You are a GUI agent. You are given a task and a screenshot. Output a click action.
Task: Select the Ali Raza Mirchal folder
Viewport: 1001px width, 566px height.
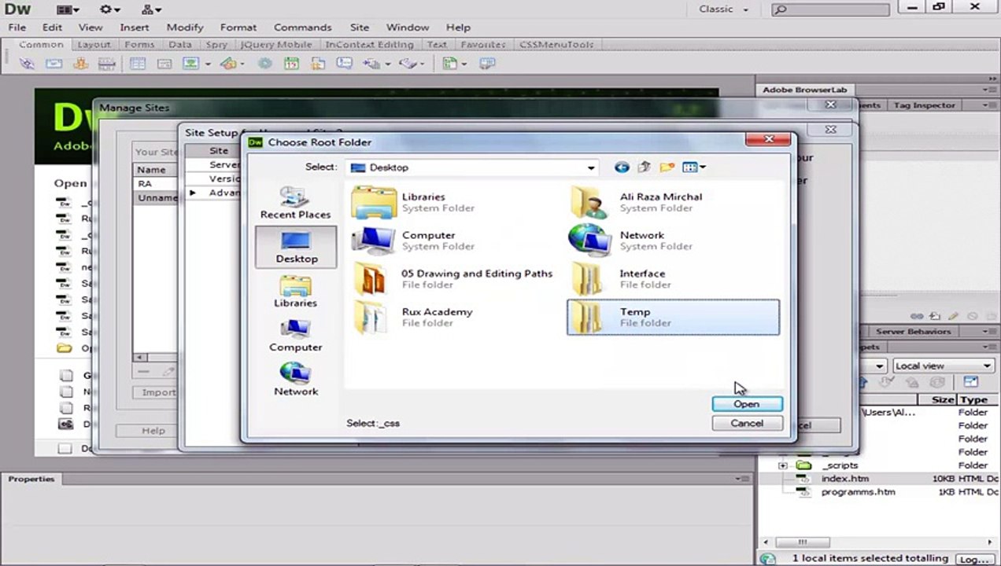click(673, 202)
